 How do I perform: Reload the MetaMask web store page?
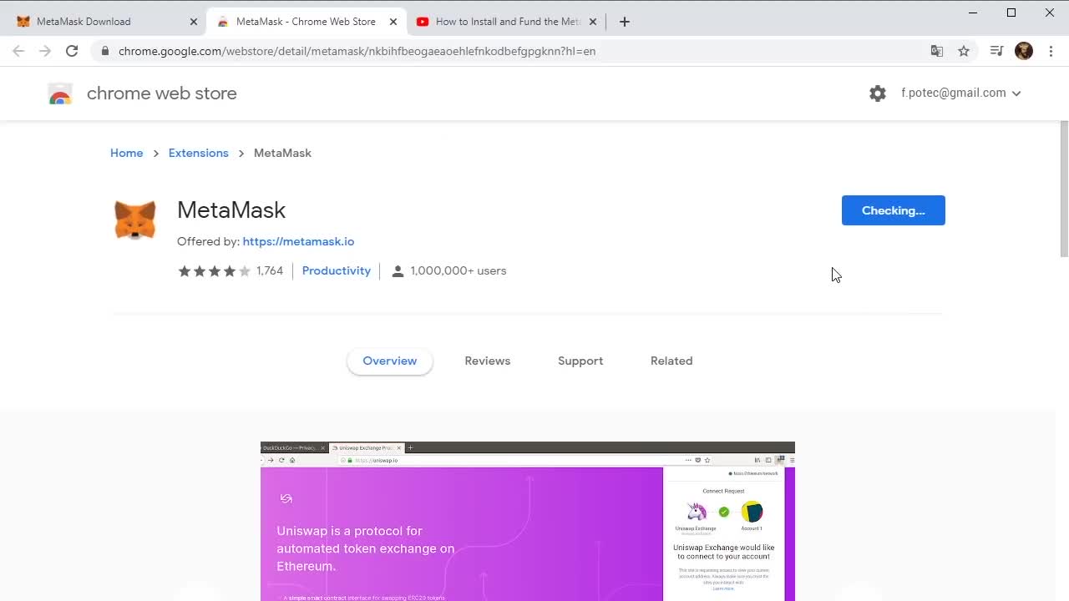[72, 51]
